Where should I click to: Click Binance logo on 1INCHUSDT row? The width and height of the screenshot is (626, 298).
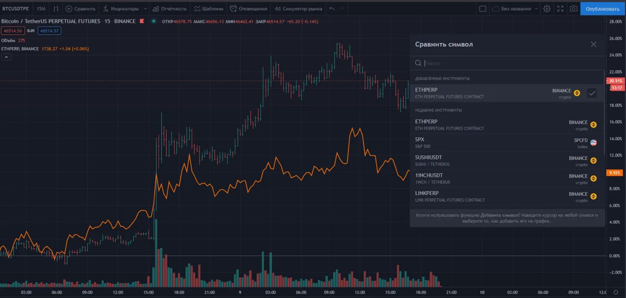tap(593, 178)
